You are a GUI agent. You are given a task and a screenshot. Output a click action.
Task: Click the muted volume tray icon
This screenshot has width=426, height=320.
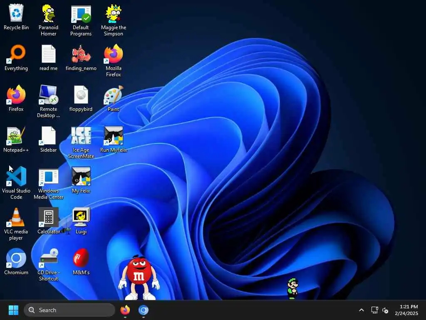click(385, 310)
